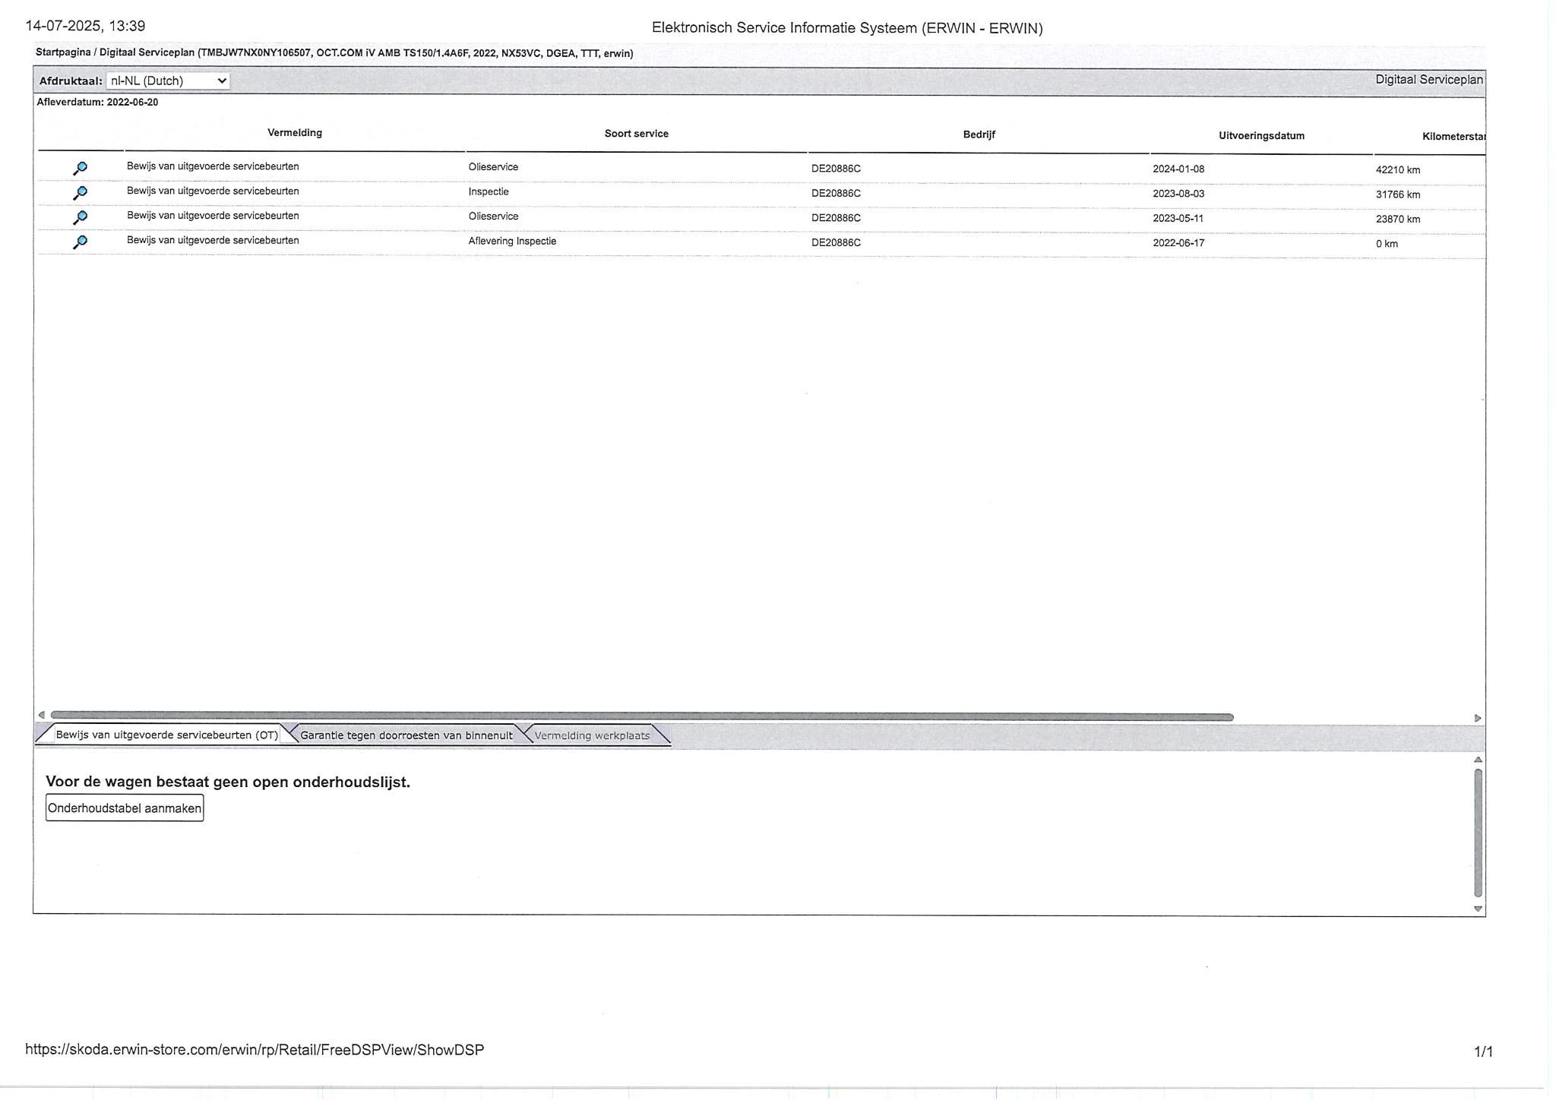1556x1100 pixels.
Task: Click the lower panel vertical scrollbar thumb
Action: click(1478, 833)
